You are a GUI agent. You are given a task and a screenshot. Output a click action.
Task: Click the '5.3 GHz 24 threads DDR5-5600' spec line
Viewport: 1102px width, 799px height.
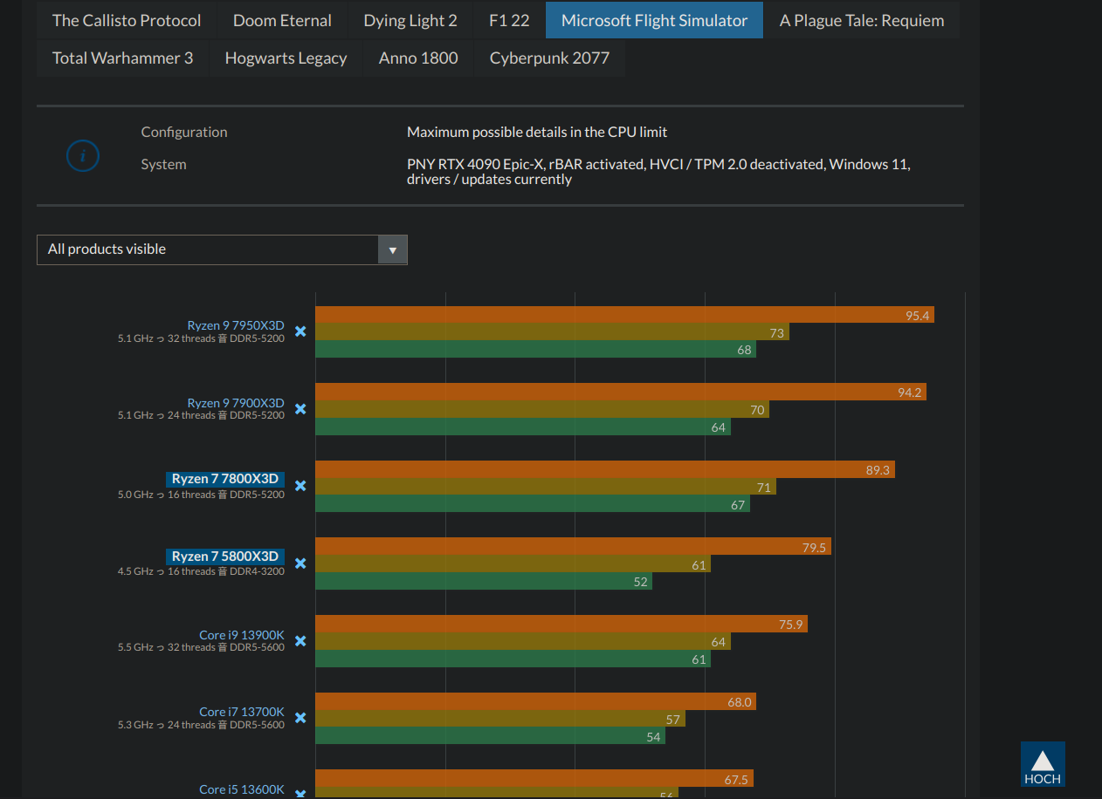202,725
